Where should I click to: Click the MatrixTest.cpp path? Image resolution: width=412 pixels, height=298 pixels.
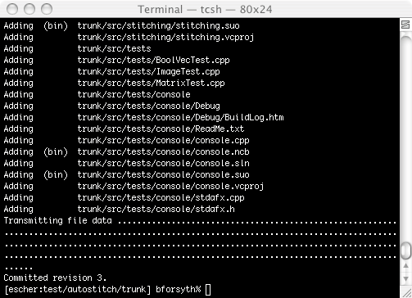[x=151, y=83]
